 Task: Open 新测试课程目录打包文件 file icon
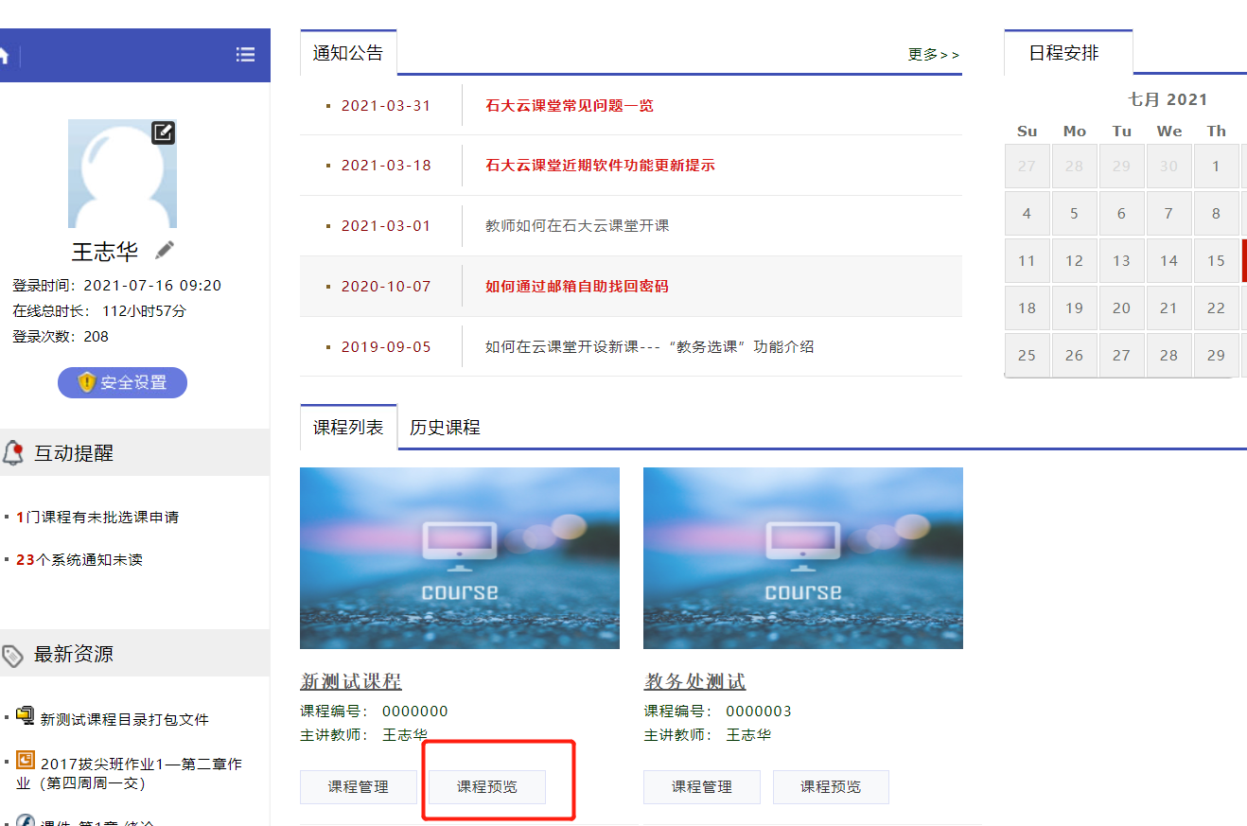[25, 716]
